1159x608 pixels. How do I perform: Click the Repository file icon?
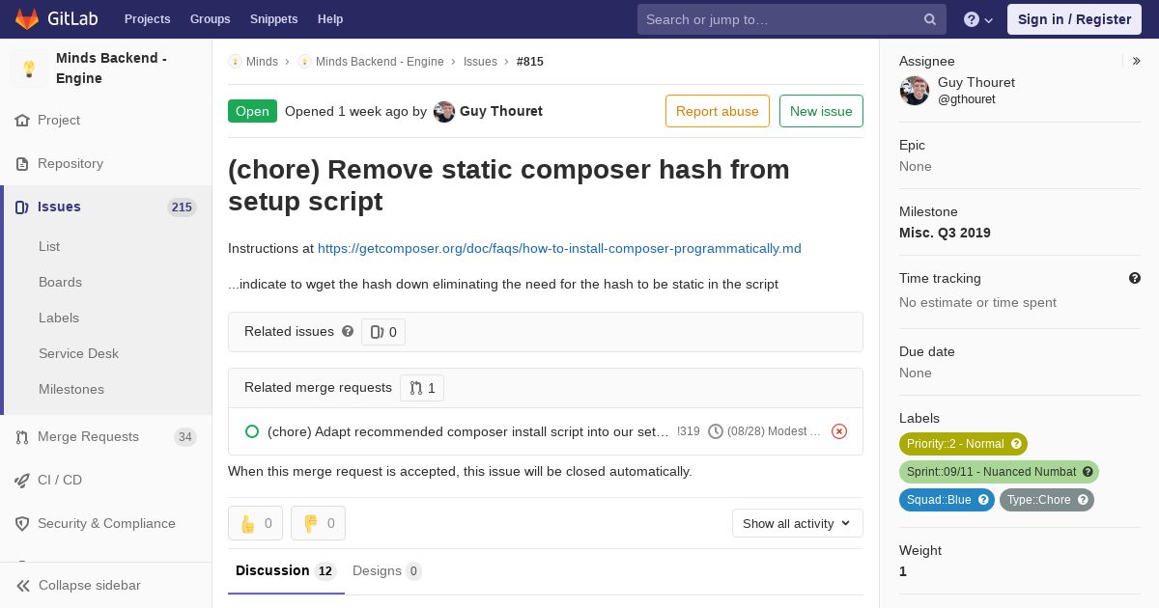point(22,164)
